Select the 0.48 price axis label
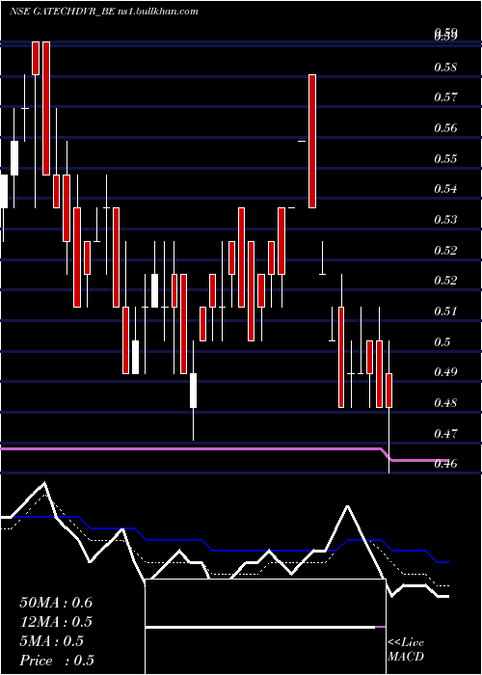This screenshot has width=482, height=675. coord(445,403)
